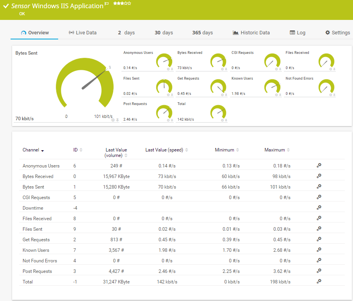
Task: Open the Historic Data tab
Action: click(x=251, y=33)
